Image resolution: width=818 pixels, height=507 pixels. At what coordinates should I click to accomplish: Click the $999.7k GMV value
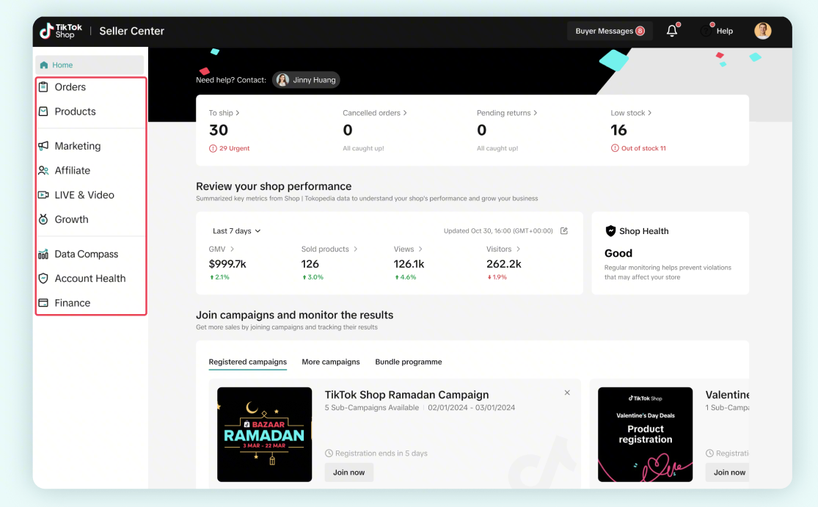tap(227, 264)
